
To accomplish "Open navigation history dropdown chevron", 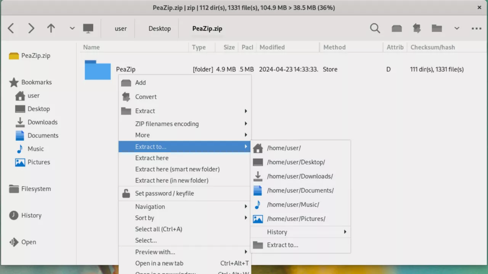I will pos(72,29).
